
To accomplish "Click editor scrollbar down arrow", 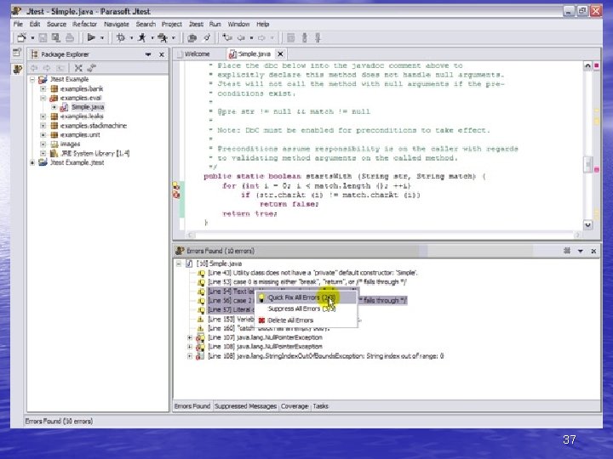I will [x=587, y=224].
